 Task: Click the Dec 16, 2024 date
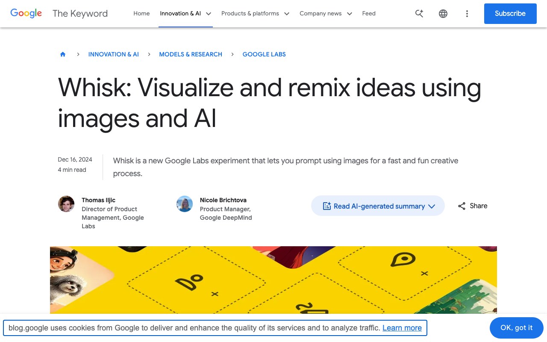click(x=75, y=159)
